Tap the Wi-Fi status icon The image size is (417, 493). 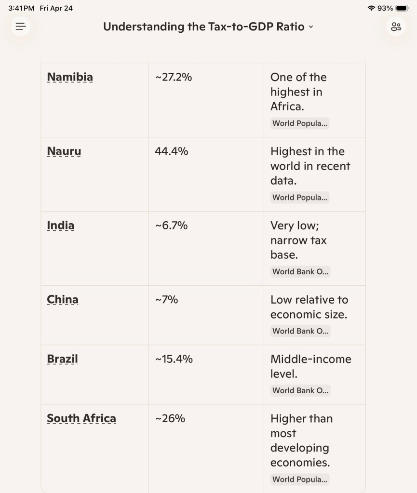[371, 8]
